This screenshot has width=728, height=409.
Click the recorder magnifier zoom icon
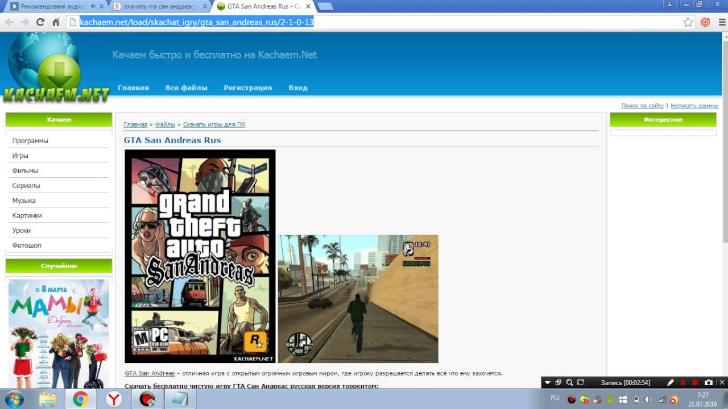point(570,383)
